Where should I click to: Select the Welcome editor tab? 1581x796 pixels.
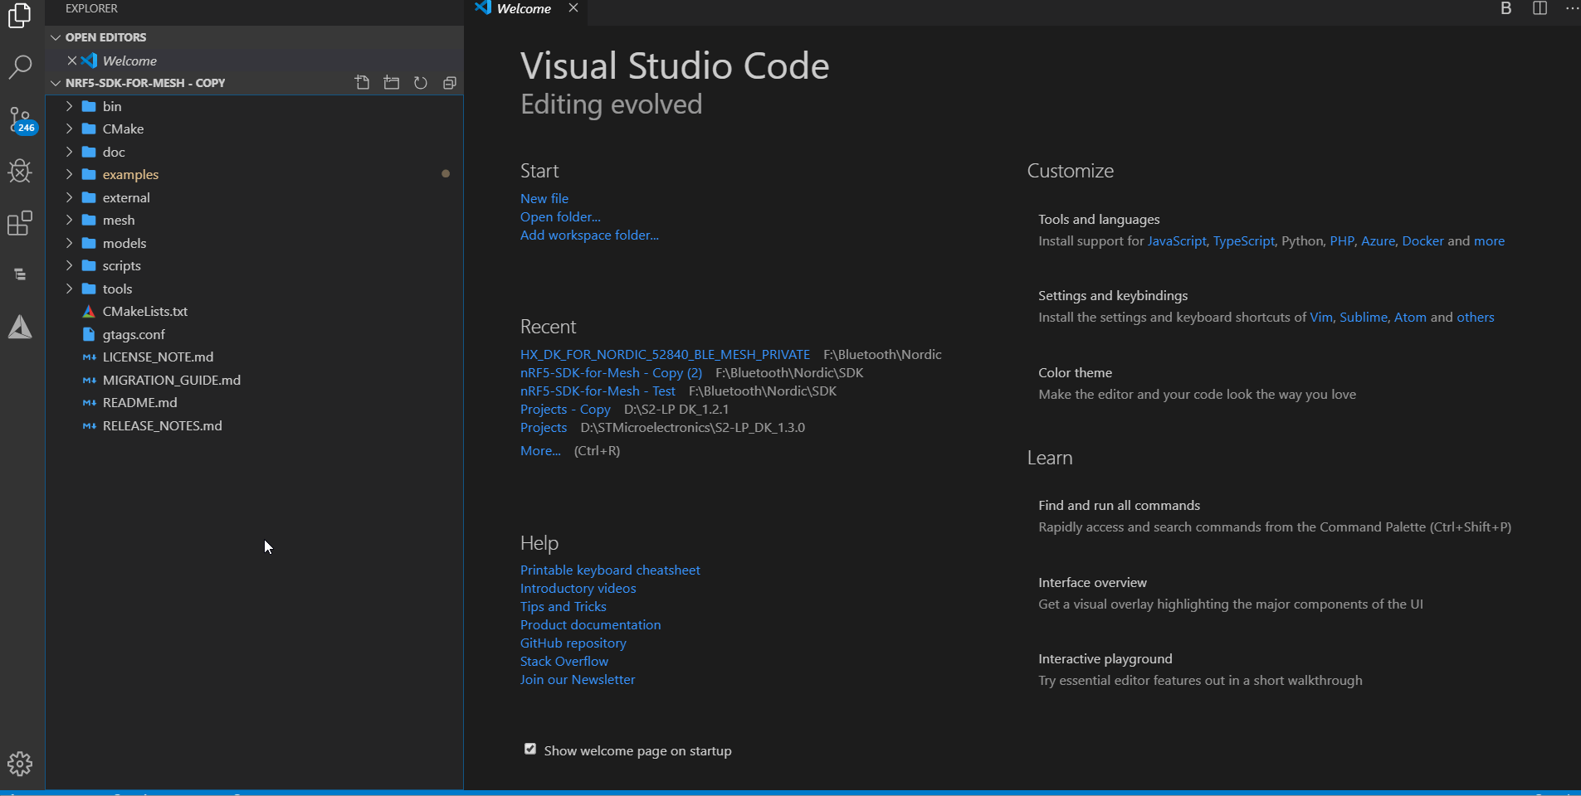[x=524, y=9]
